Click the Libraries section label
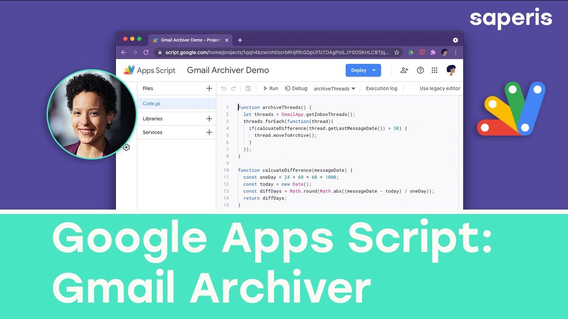 coord(153,119)
